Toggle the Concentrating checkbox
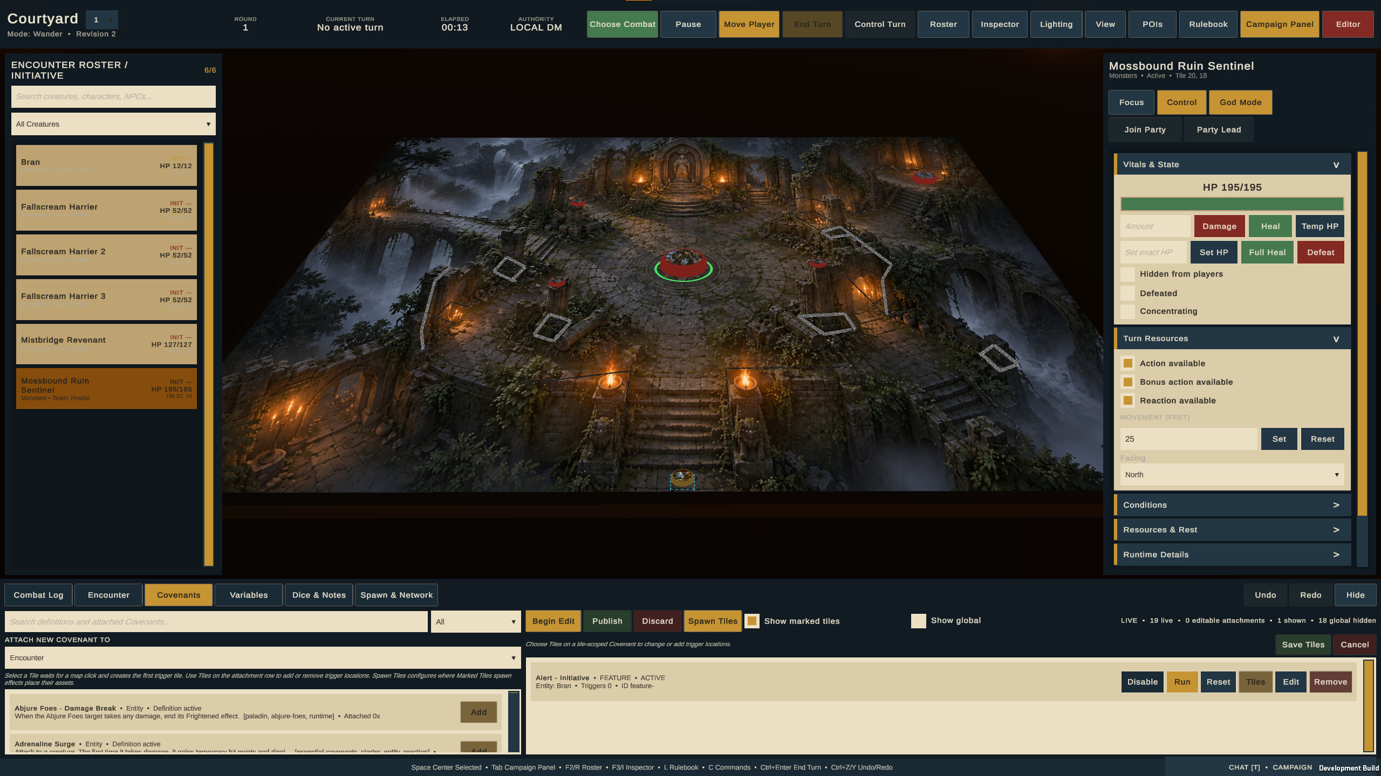The width and height of the screenshot is (1381, 776). (x=1127, y=311)
